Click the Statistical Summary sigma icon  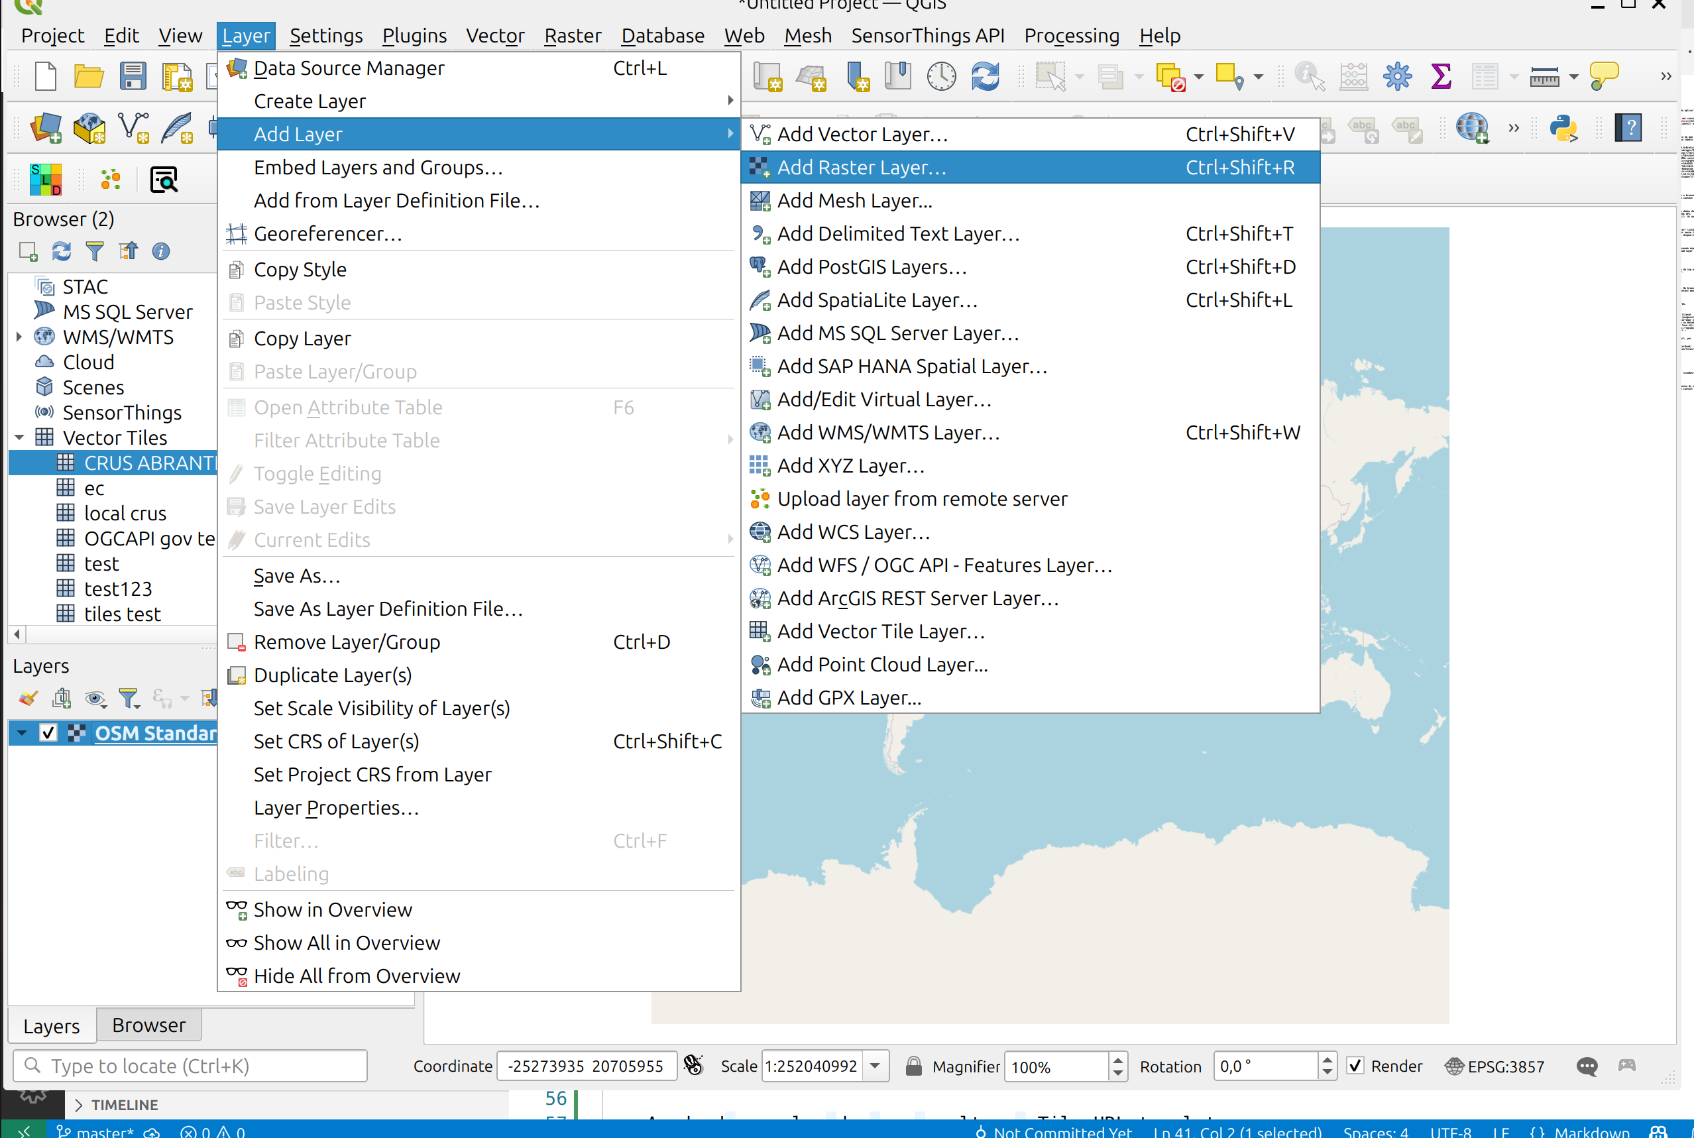point(1441,76)
